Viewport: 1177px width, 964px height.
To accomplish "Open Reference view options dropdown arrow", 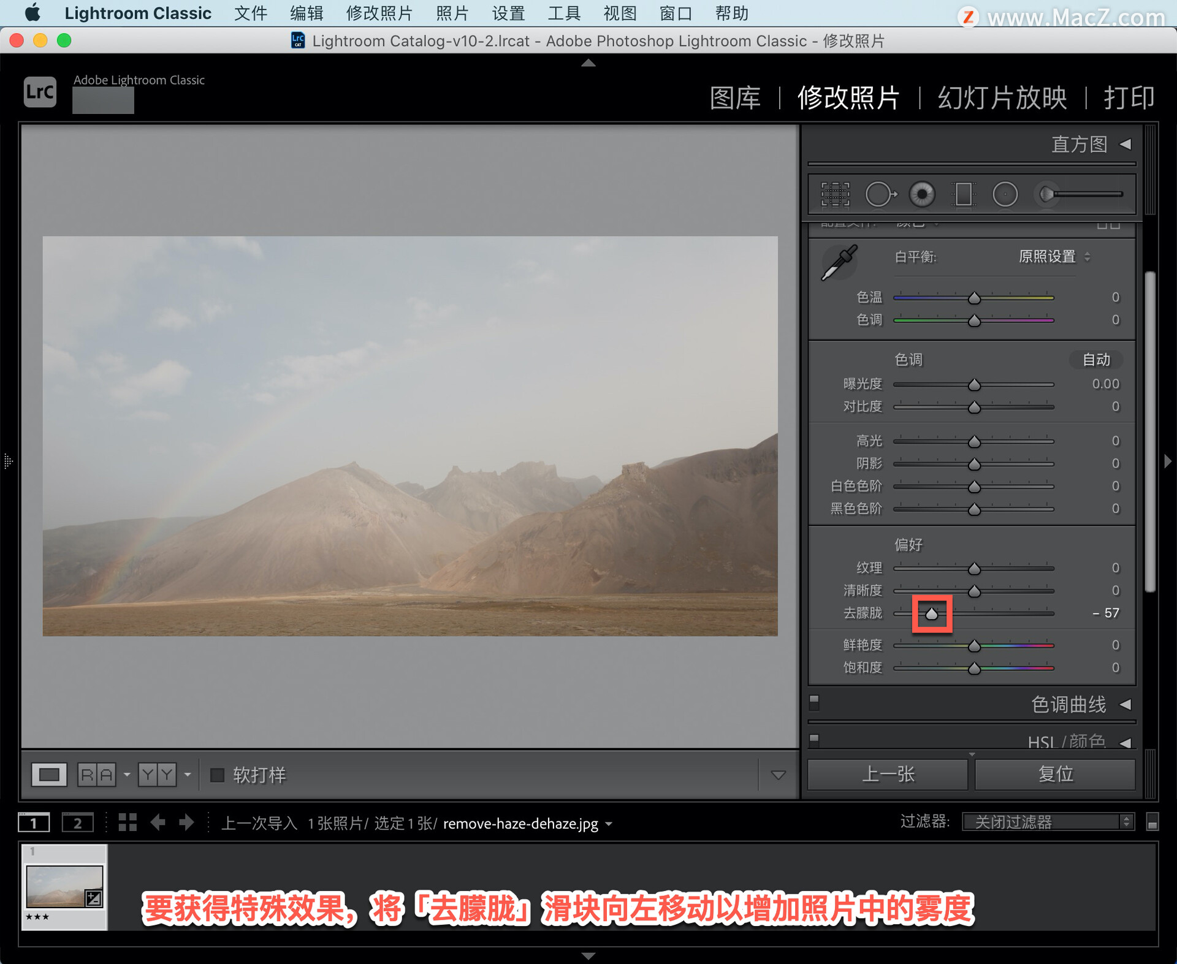I will pyautogui.click(x=127, y=775).
